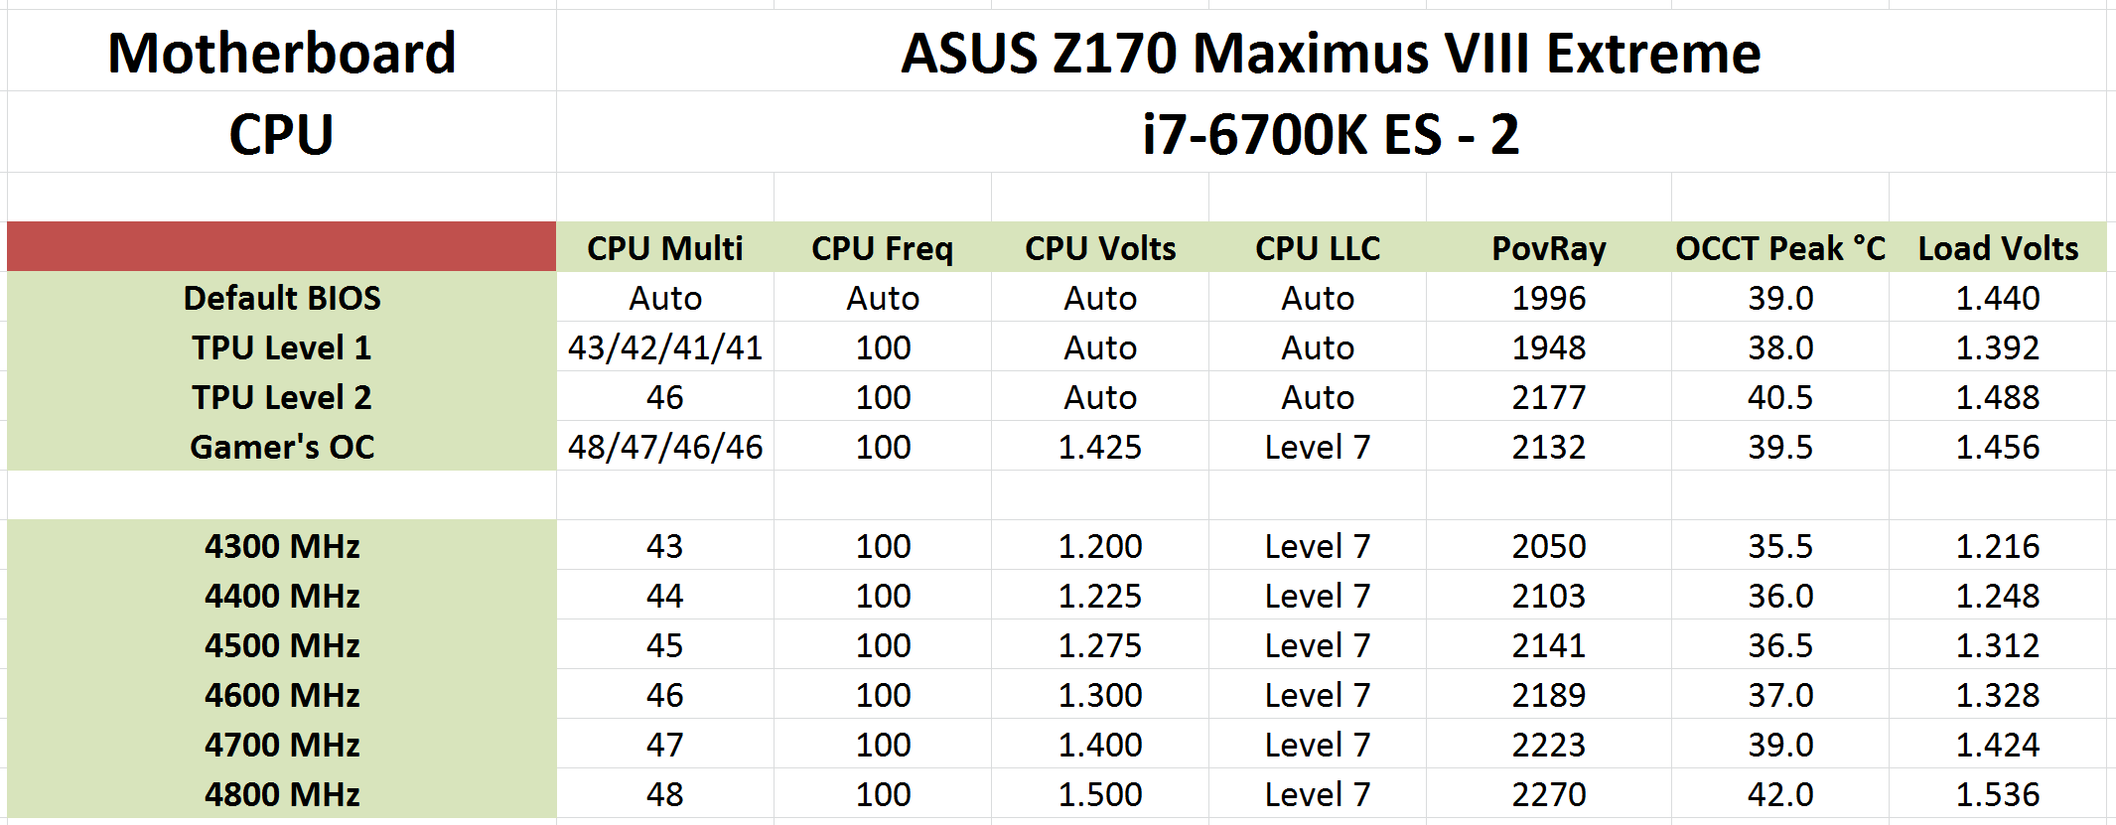Click PovRay score '2189' cell

(1549, 694)
